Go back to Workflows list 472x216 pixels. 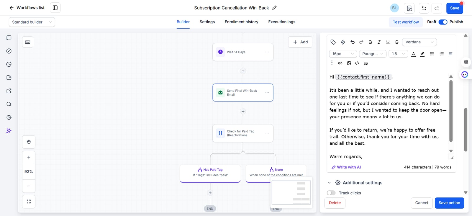[27, 8]
